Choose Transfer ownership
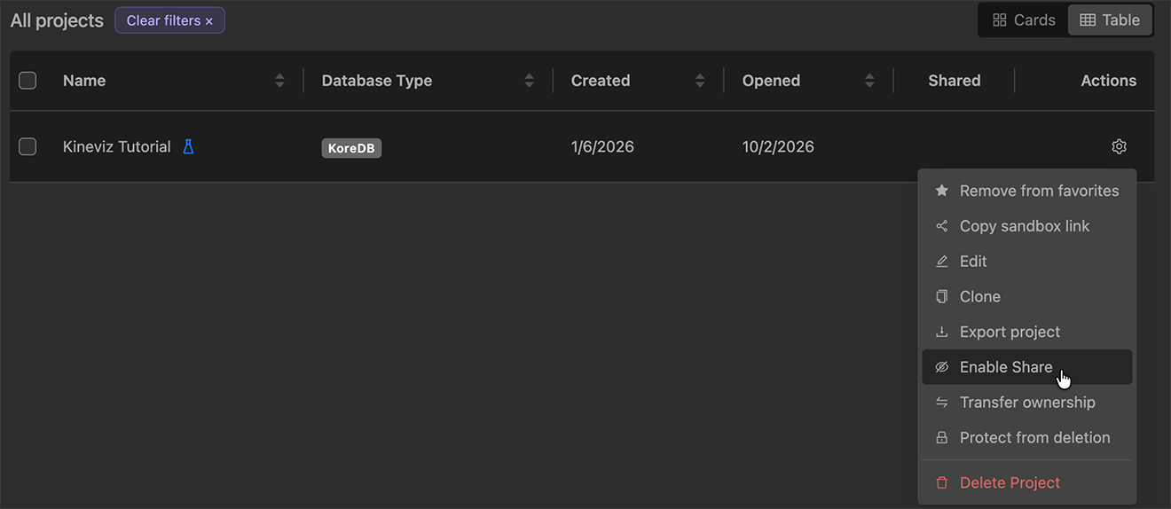The image size is (1171, 509). coord(1027,403)
